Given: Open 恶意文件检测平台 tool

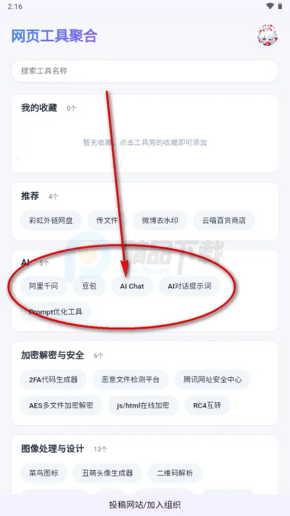Looking at the screenshot, I should coord(131,379).
